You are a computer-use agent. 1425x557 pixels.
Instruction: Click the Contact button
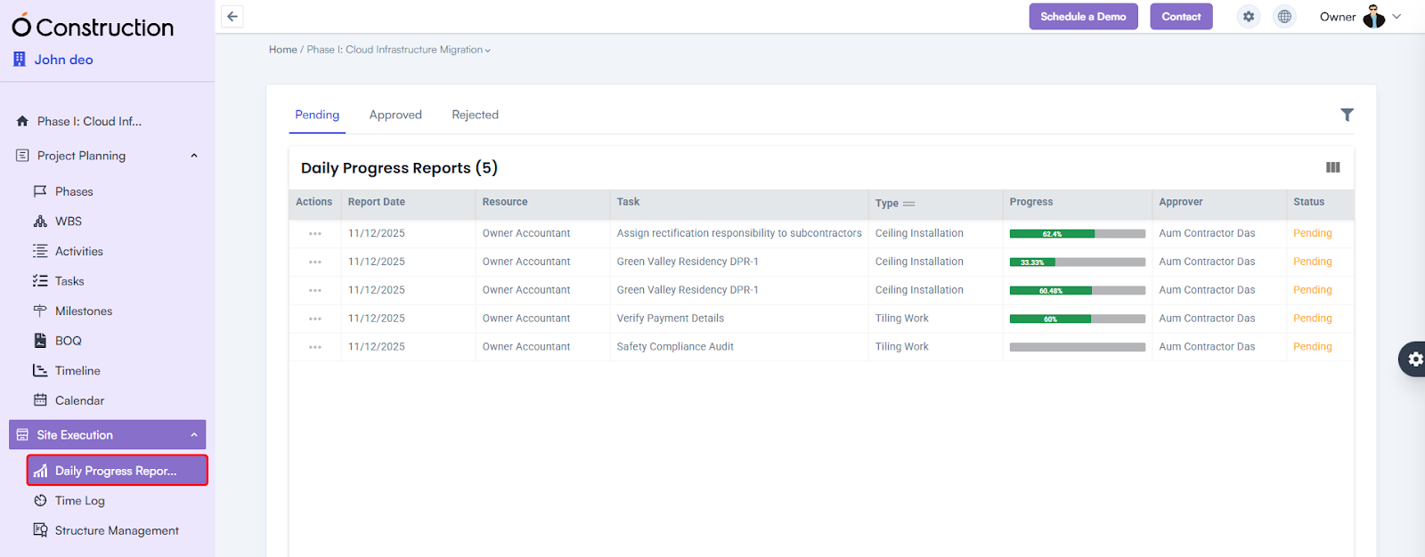click(1181, 16)
